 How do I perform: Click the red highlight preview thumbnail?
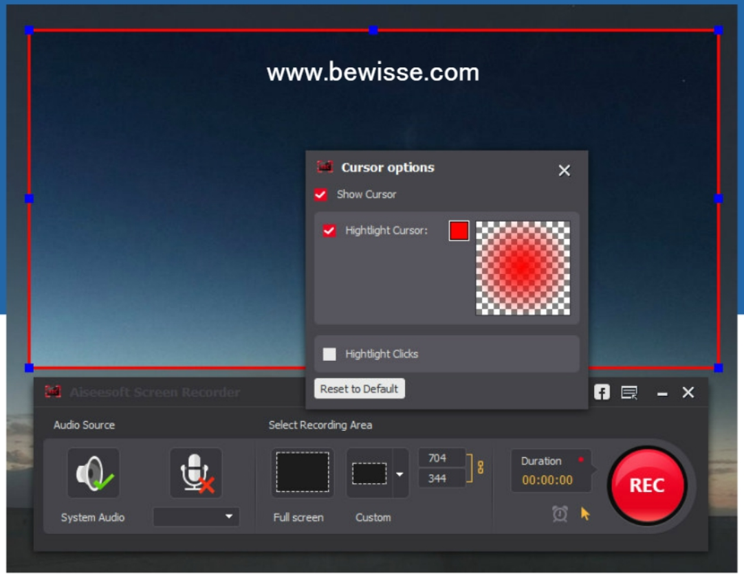523,268
